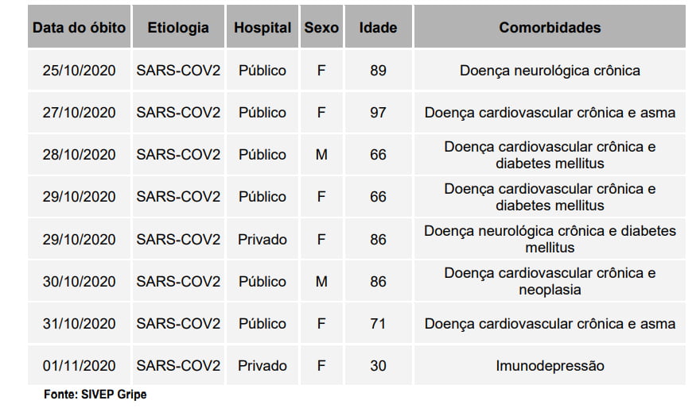Select the "Doença neurológica crônica" cell in first row
The image size is (700, 408).
pyautogui.click(x=550, y=71)
